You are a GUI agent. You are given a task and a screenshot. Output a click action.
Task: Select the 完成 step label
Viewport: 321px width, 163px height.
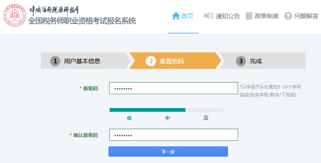click(255, 61)
